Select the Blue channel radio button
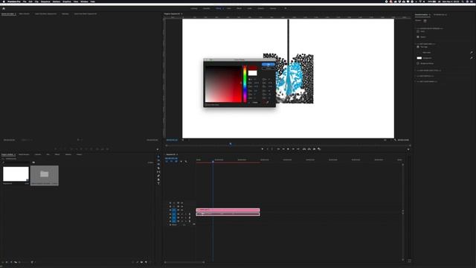Screen dimensions: 476x268 [x=249, y=98]
